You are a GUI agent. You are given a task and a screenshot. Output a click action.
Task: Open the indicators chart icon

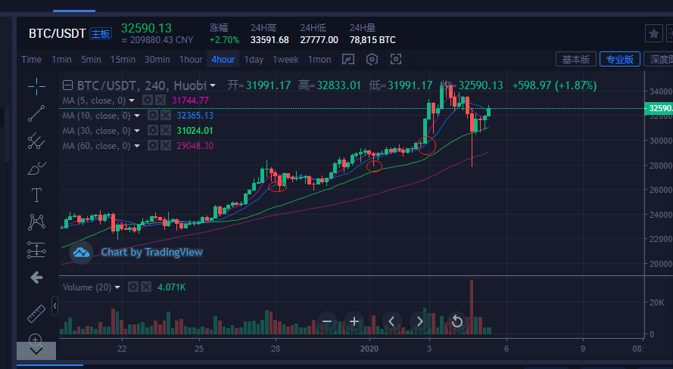(x=348, y=59)
